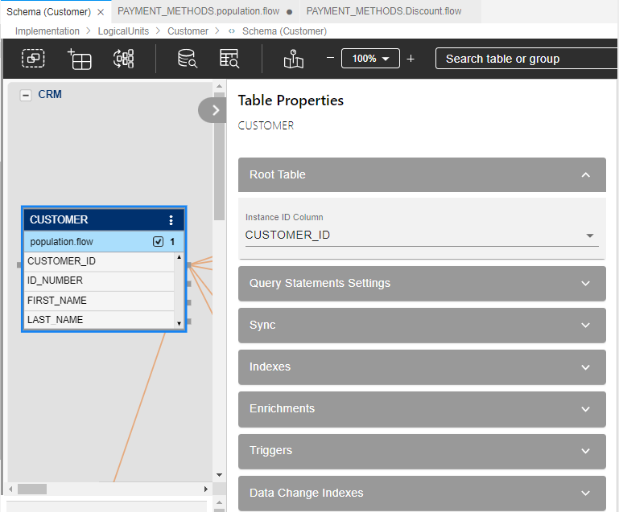The height and width of the screenshot is (512, 619).
Task: Open the Instance ID Column dropdown
Action: pos(590,236)
